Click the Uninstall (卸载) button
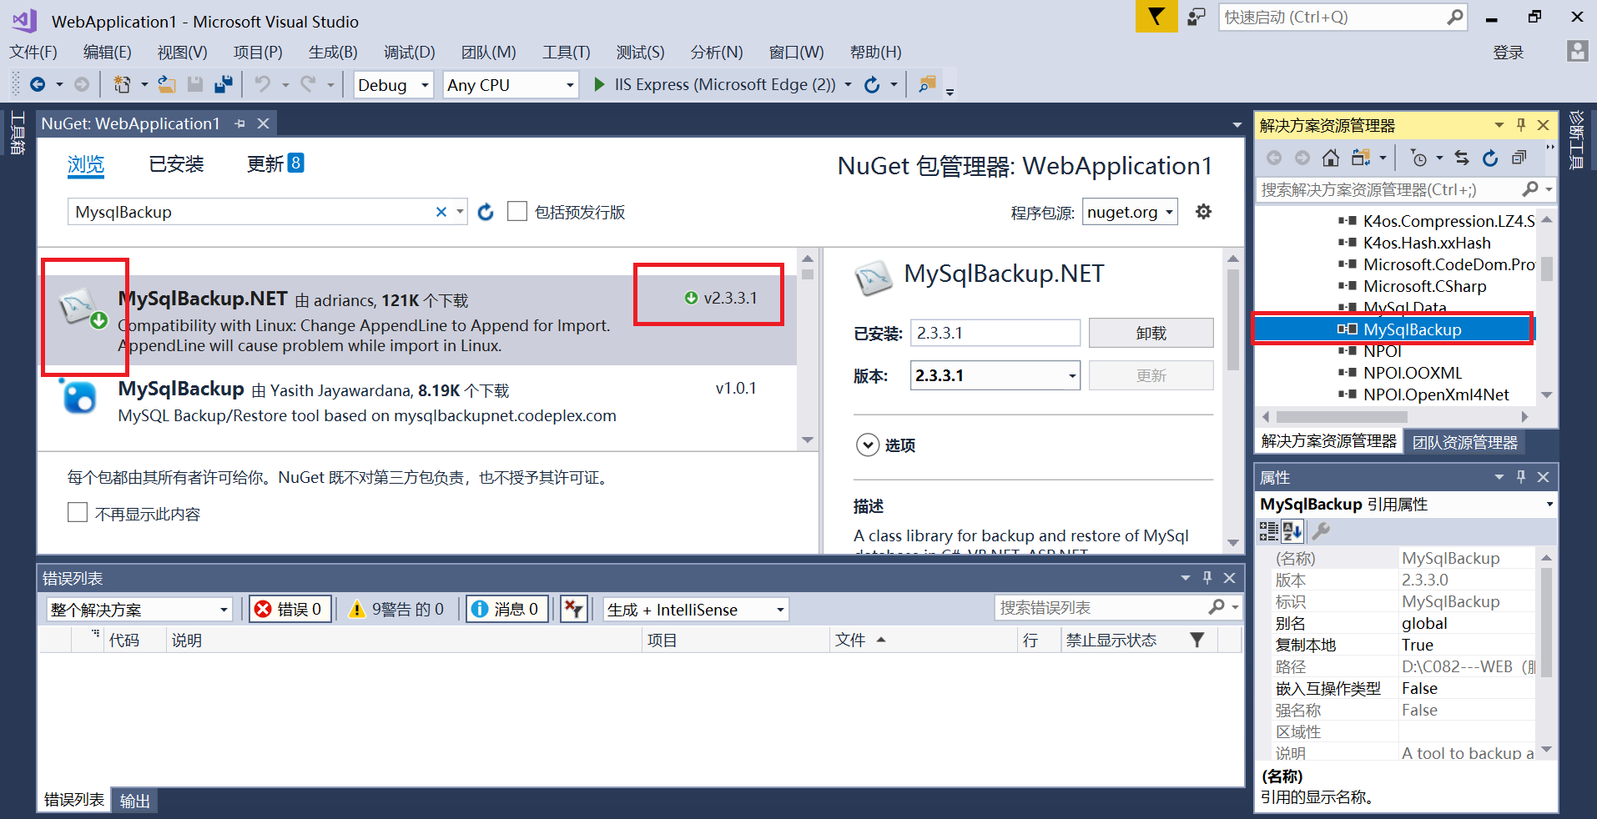Viewport: 1597px width, 819px height. [x=1151, y=333]
